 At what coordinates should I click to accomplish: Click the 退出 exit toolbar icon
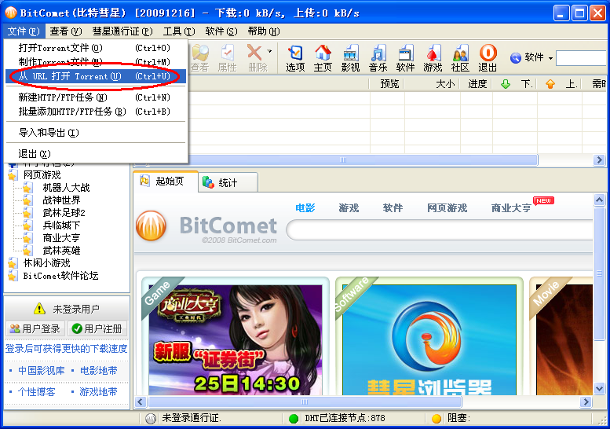pos(488,58)
